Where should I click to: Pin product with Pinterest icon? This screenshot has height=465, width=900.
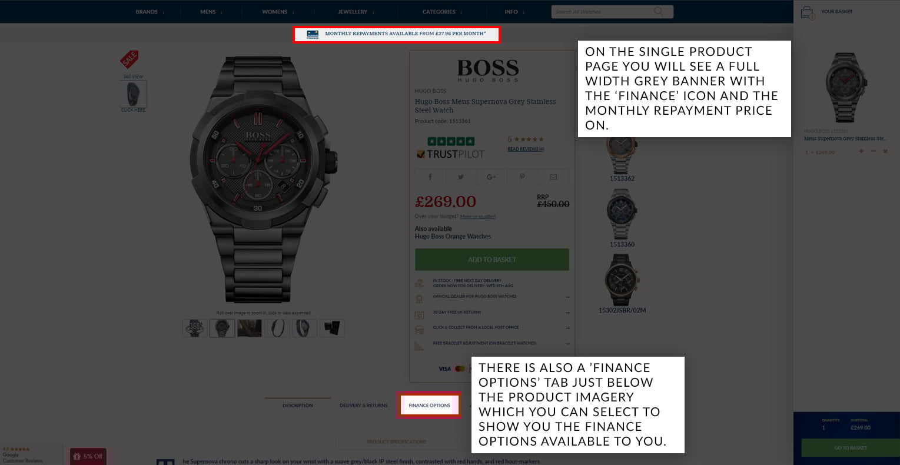coord(522,177)
